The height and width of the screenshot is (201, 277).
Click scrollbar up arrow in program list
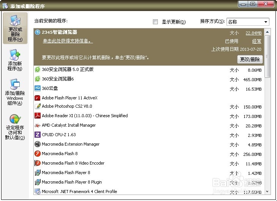pyautogui.click(x=267, y=32)
